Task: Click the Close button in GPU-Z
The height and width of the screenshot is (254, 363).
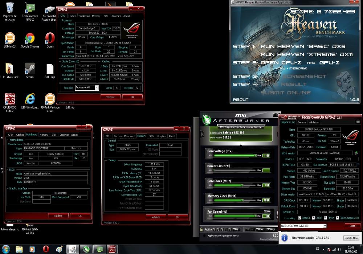Action: pos(352,226)
